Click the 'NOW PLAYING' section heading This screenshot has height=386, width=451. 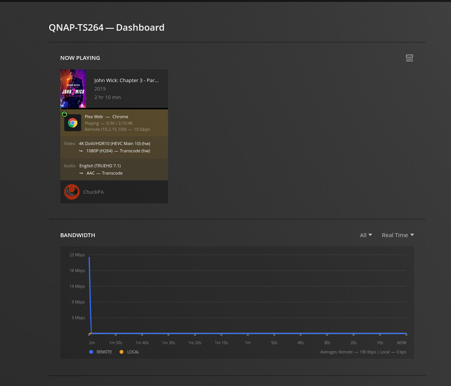80,58
